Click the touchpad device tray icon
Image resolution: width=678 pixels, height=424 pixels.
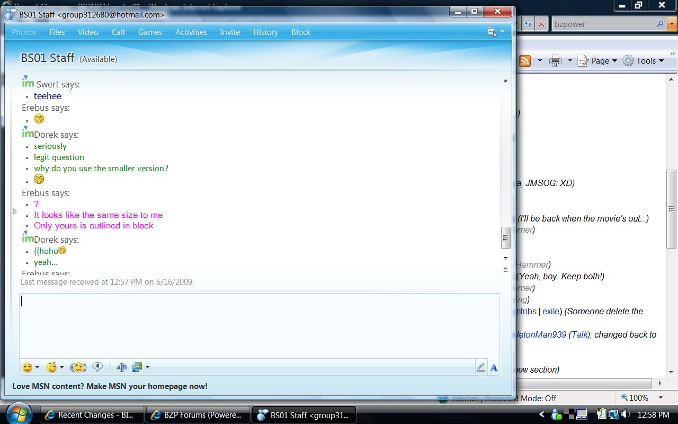click(x=582, y=414)
